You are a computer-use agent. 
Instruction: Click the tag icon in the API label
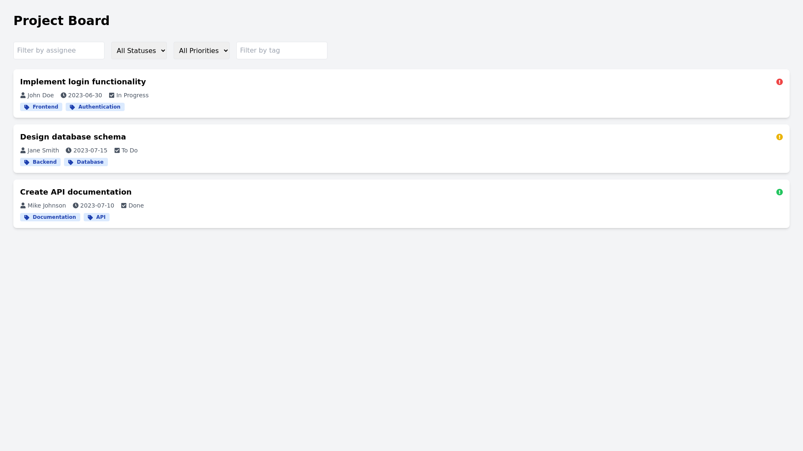[x=90, y=218]
